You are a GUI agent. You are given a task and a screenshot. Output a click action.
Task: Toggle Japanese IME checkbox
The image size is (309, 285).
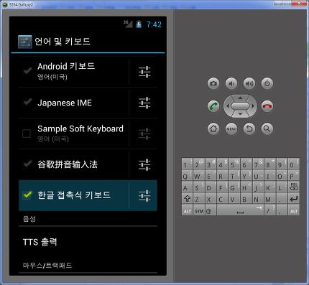coord(27,102)
